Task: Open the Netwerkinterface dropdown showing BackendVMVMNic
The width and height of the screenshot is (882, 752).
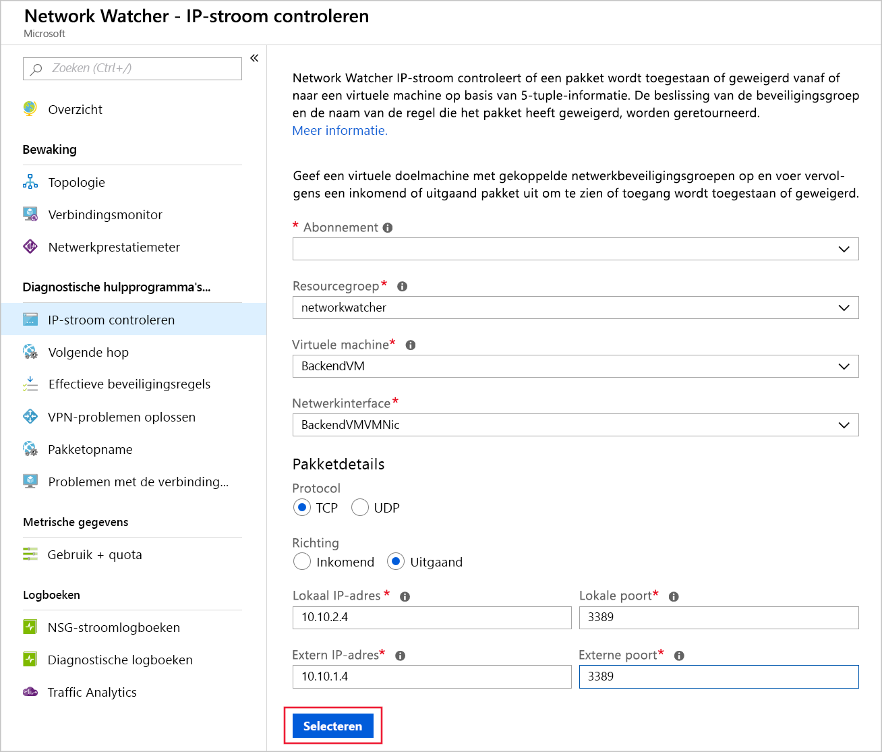Action: [x=576, y=425]
